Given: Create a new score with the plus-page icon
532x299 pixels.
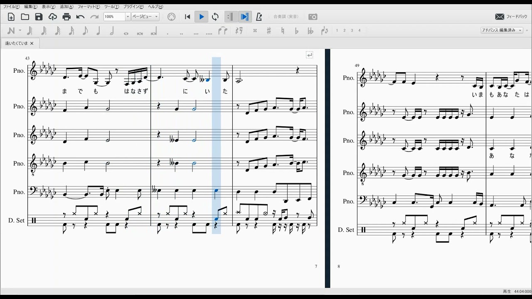Looking at the screenshot, I should [11, 17].
